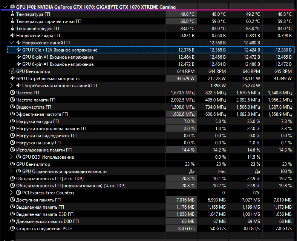Click current value 7,016 МБ for Доступная память ГП
Viewport: 297px width, 241px height.
tap(185, 200)
